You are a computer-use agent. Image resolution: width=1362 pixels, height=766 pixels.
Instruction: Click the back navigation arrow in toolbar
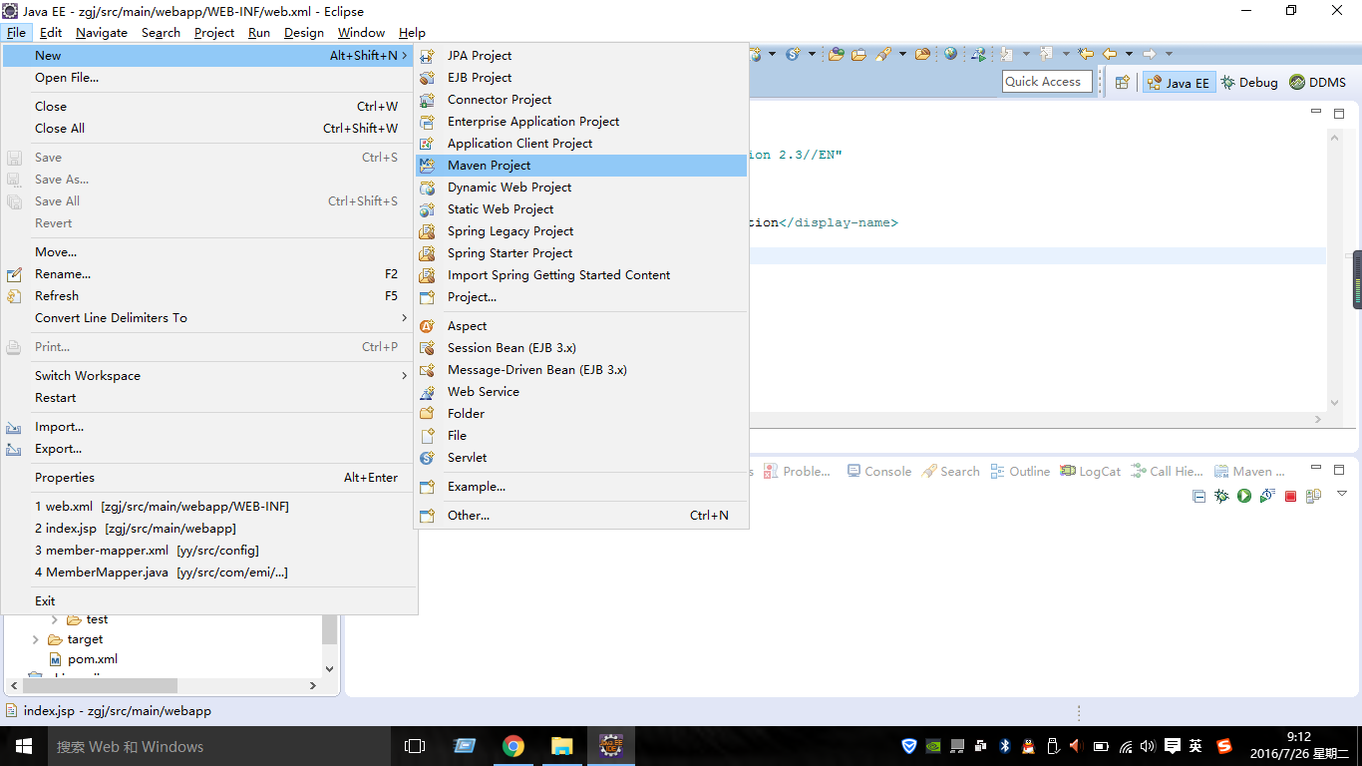[x=1109, y=54]
